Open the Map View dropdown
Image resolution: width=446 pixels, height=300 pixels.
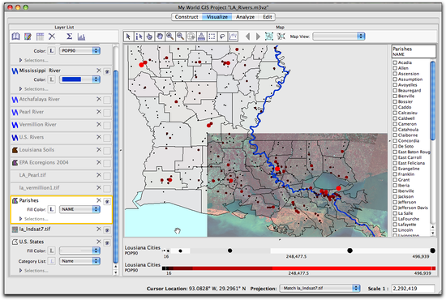point(339,36)
